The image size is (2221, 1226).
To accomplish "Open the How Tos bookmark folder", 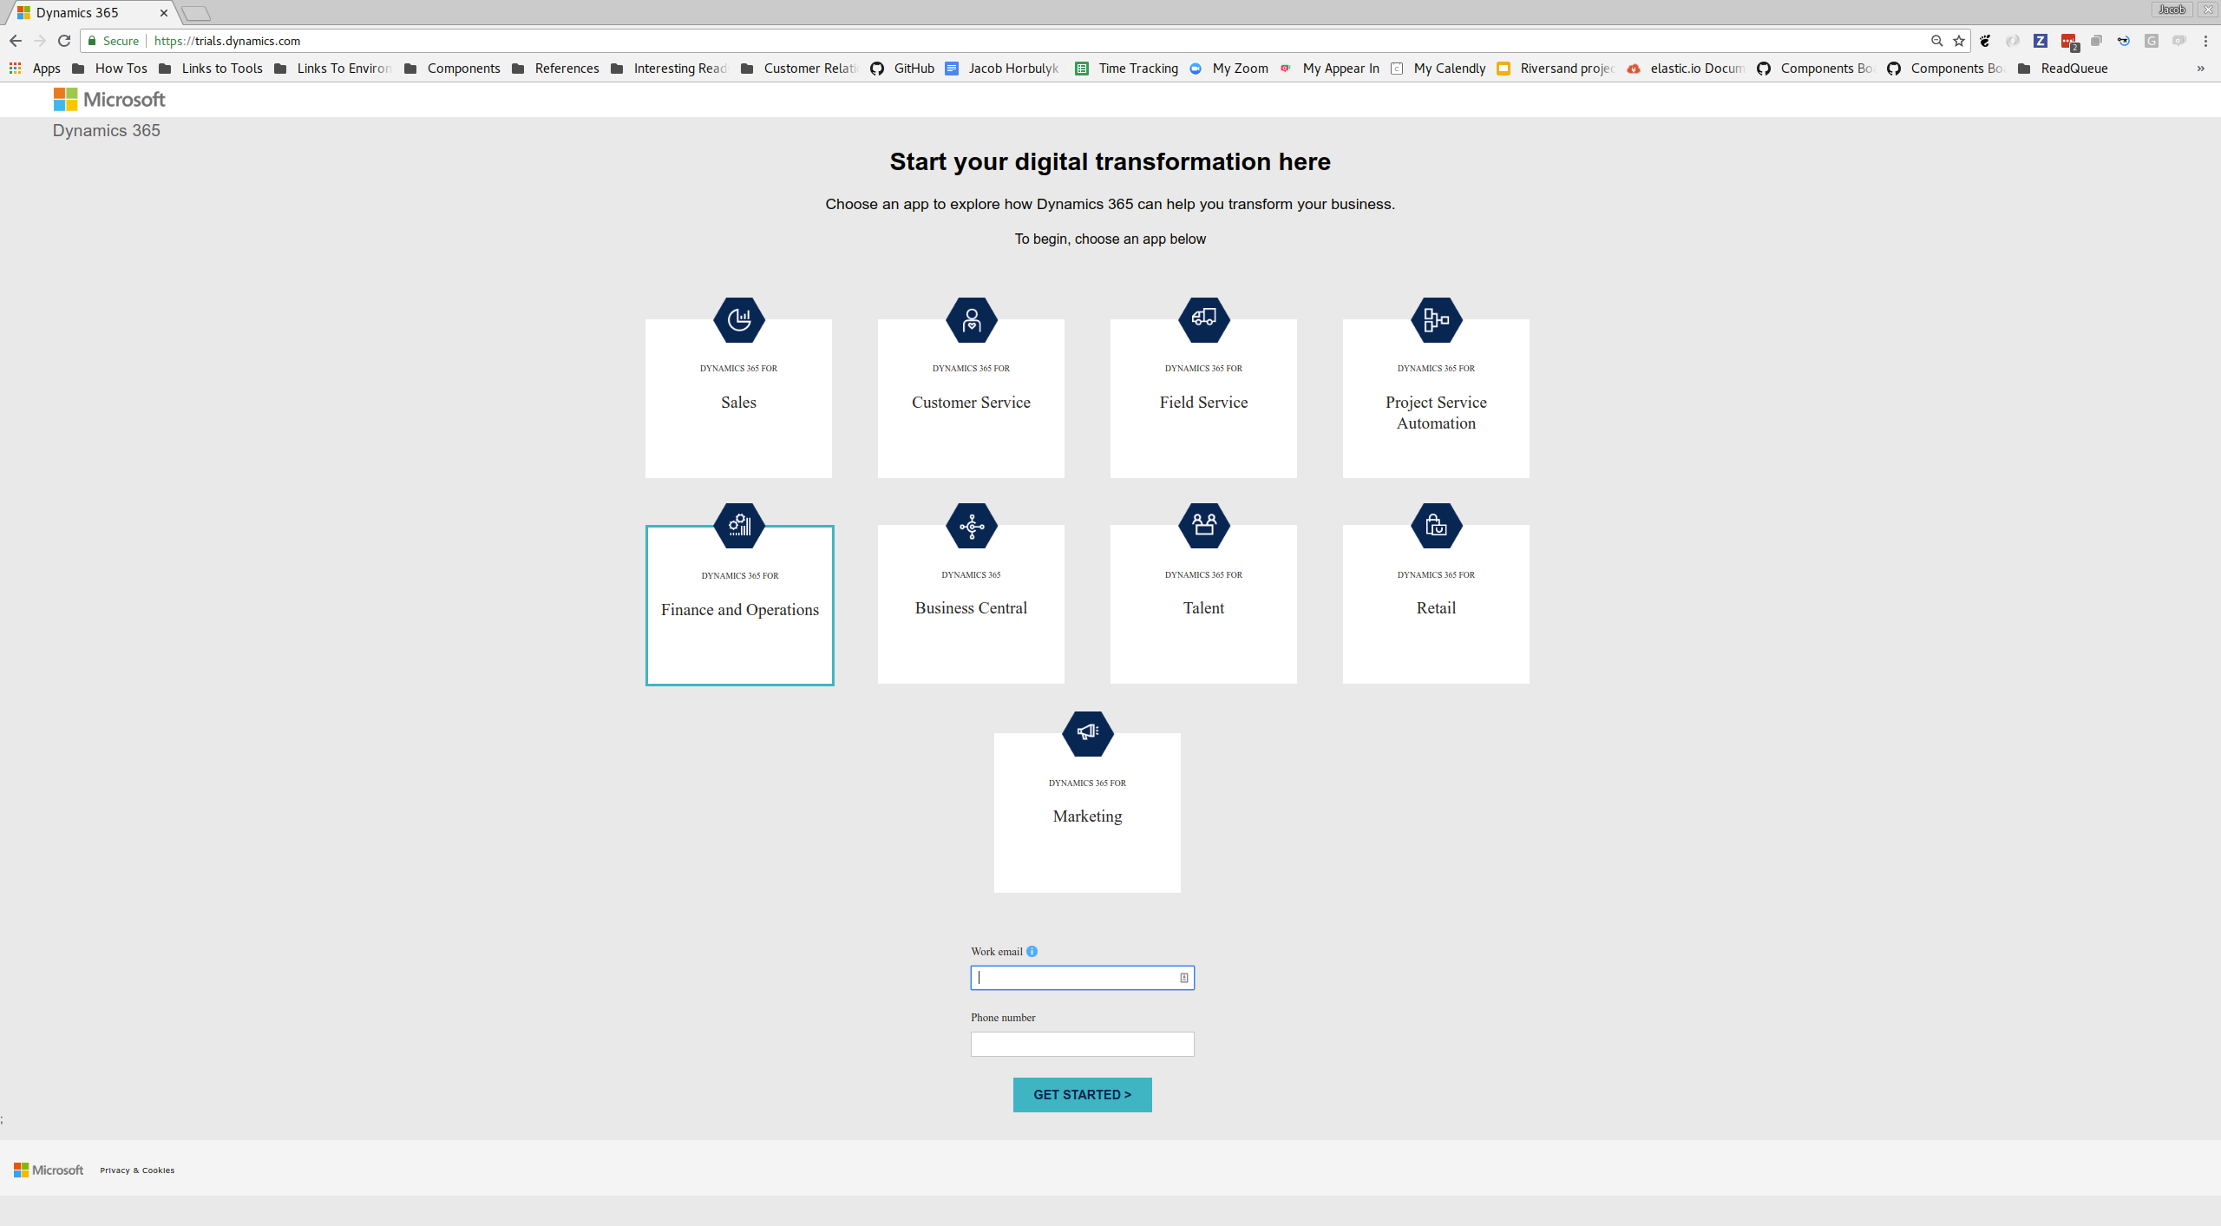I will click(x=110, y=69).
